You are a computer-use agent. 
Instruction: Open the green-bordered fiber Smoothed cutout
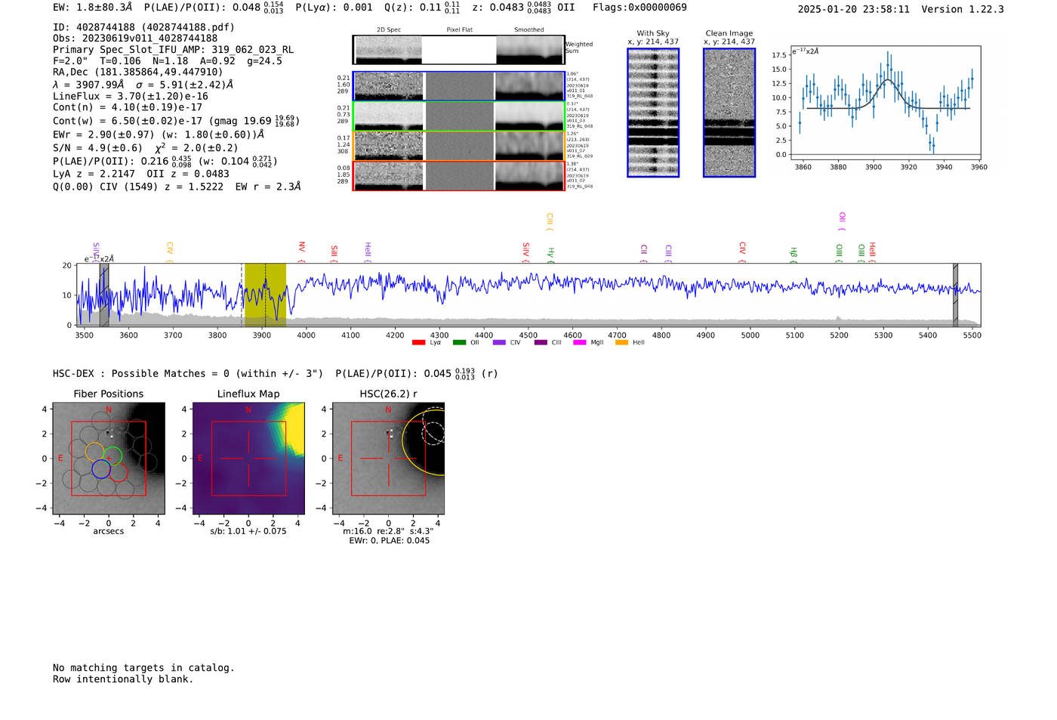(530, 116)
